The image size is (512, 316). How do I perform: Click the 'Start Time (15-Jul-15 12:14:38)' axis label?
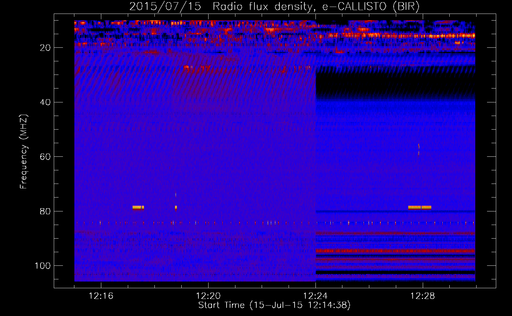[274, 305]
